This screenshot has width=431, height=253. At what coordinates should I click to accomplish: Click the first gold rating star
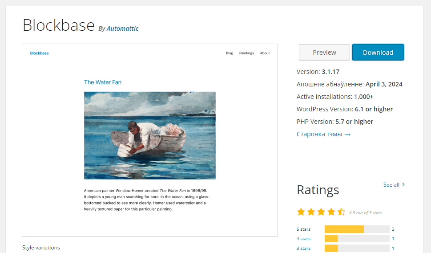pyautogui.click(x=301, y=212)
